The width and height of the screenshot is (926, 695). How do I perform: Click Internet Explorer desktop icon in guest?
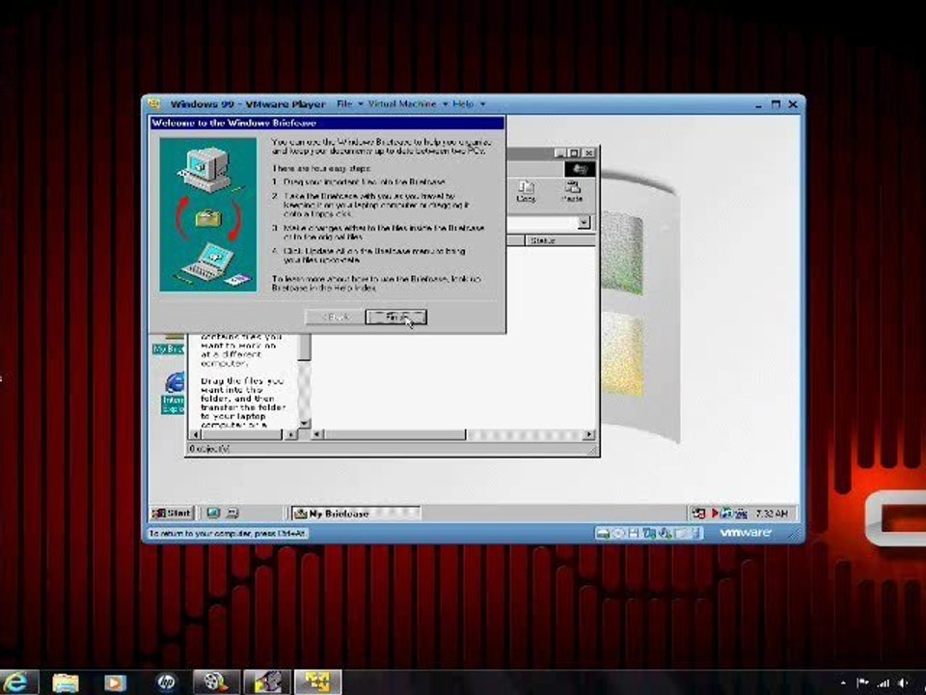tap(174, 393)
